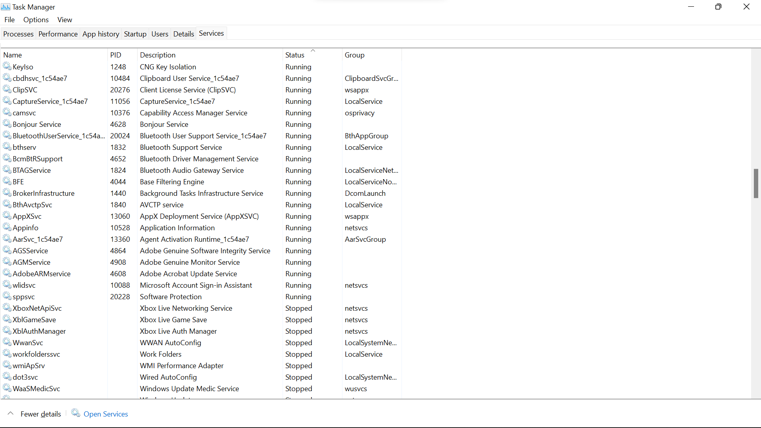Click the osprivacy group cell
The height and width of the screenshot is (428, 761).
pos(359,113)
